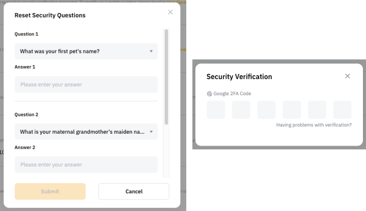Image resolution: width=366 pixels, height=211 pixels.
Task: Focus the Answer 2 text field
Action: pos(86,165)
